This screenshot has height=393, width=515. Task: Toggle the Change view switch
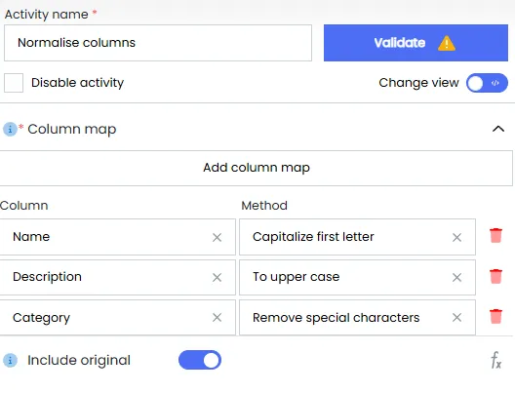tap(487, 83)
